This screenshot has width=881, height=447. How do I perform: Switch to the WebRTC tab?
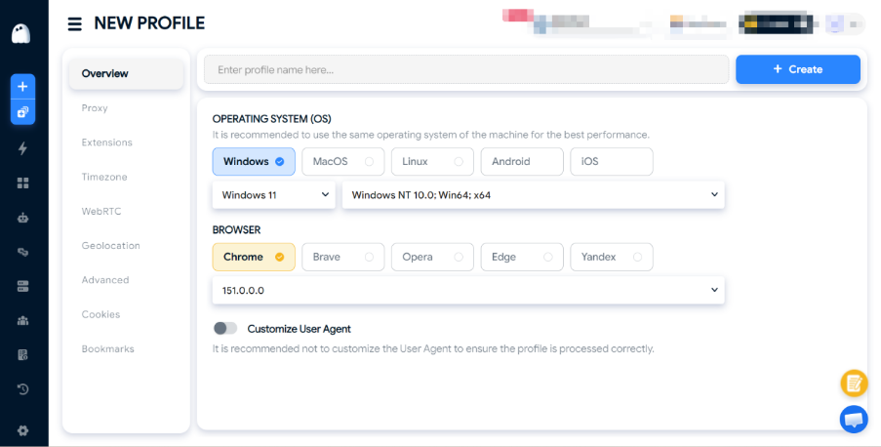tap(101, 211)
